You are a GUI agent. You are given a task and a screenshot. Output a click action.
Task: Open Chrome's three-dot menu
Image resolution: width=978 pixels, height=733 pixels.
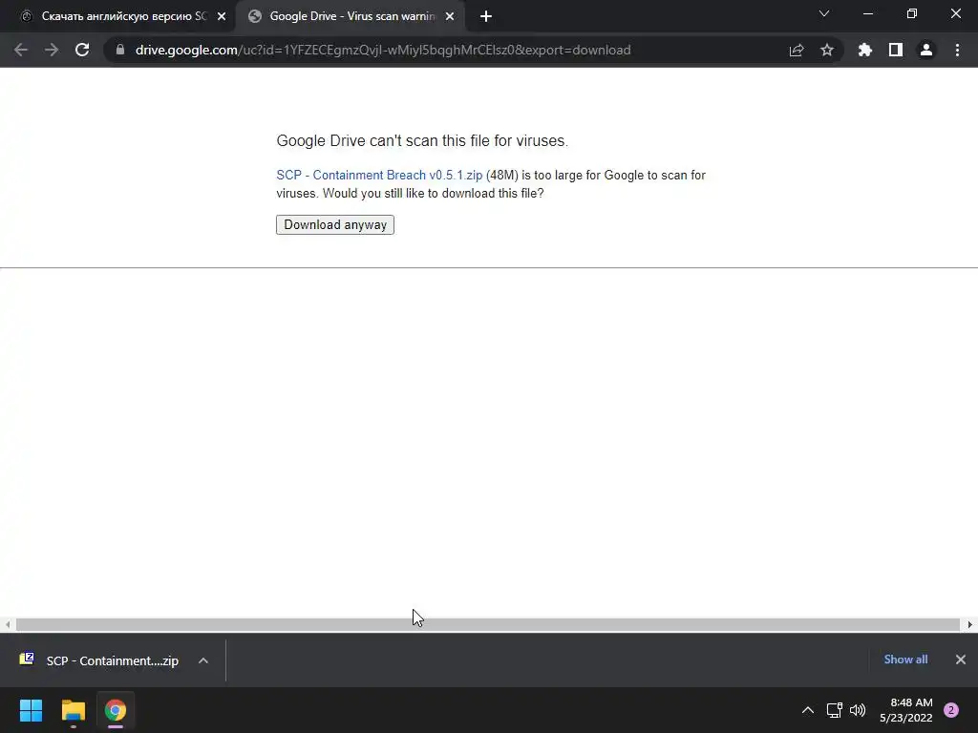pos(957,50)
